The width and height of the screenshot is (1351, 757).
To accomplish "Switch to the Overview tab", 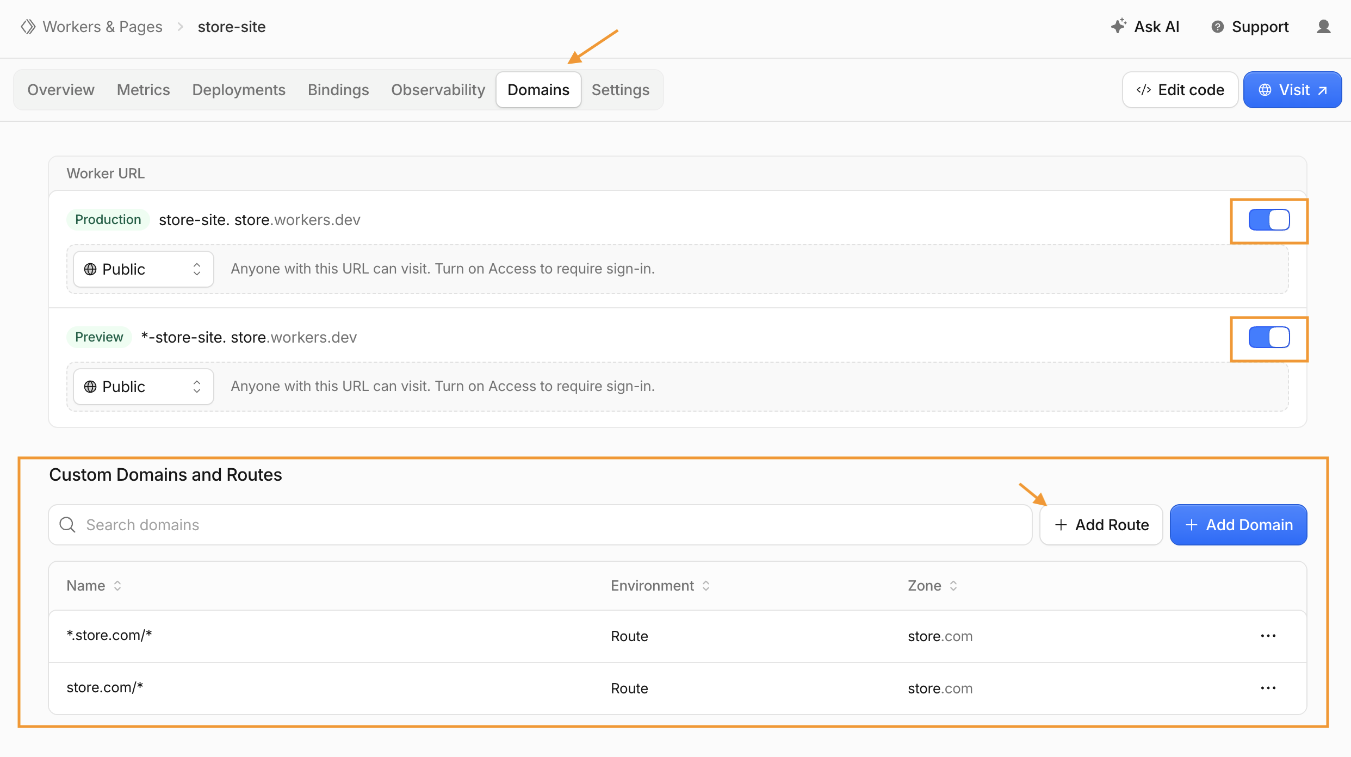I will (61, 90).
